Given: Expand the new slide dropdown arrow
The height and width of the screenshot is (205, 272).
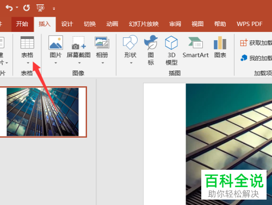Looking at the screenshot, I should click(x=7, y=63).
